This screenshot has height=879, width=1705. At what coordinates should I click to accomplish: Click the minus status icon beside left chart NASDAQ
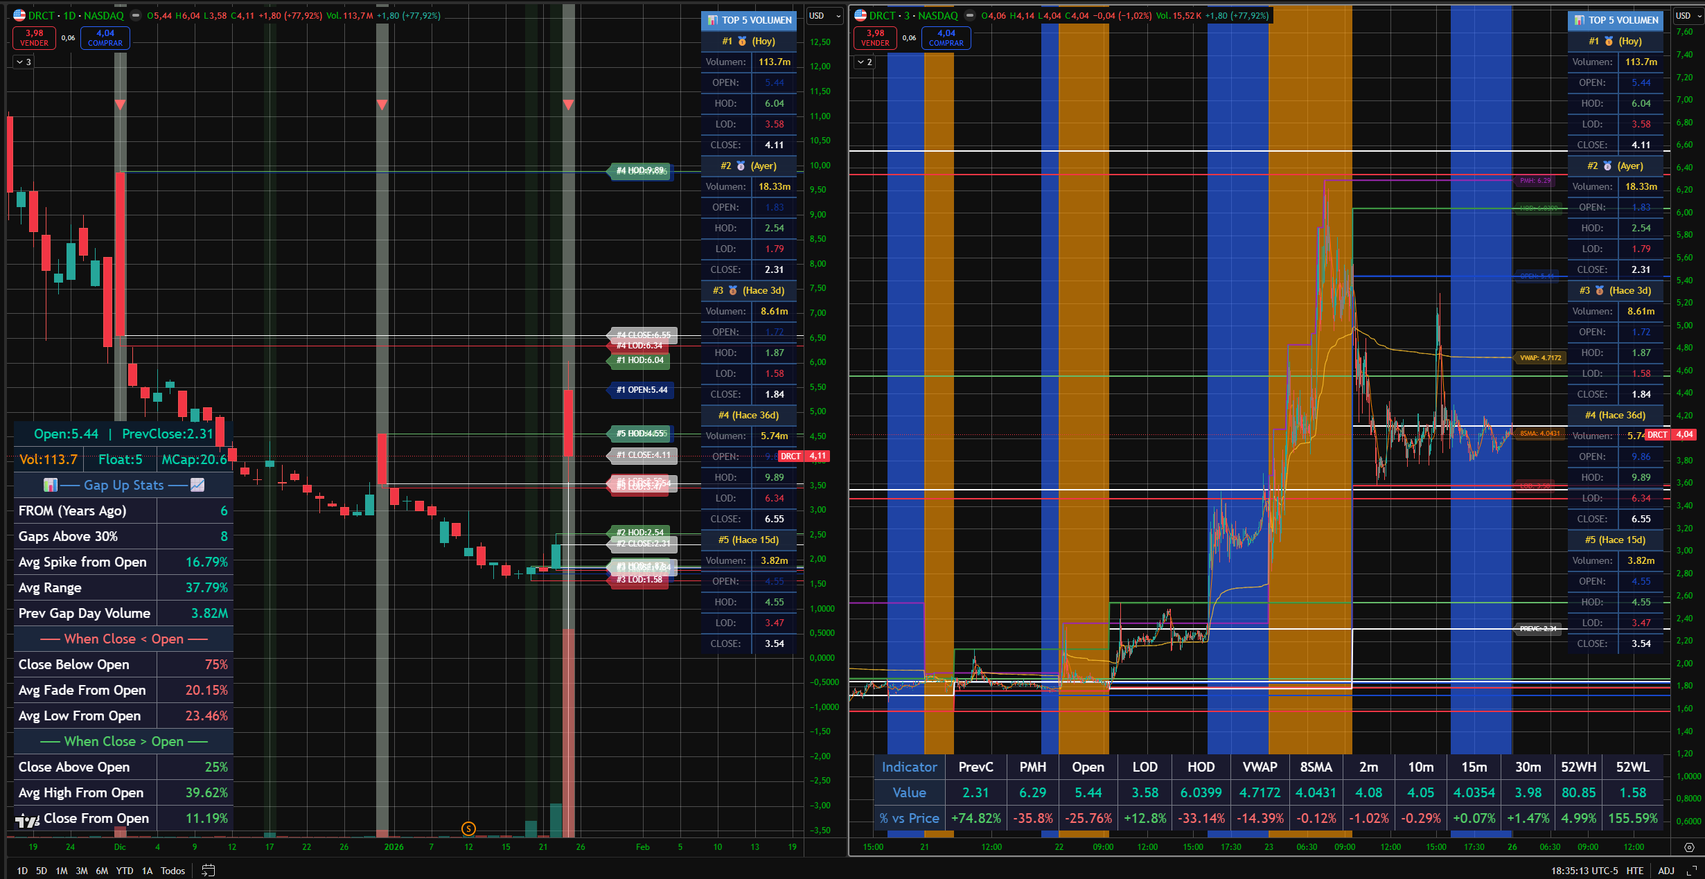pyautogui.click(x=136, y=15)
